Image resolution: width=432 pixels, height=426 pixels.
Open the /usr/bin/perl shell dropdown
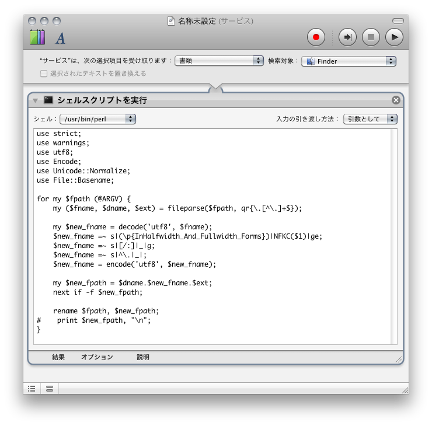98,119
